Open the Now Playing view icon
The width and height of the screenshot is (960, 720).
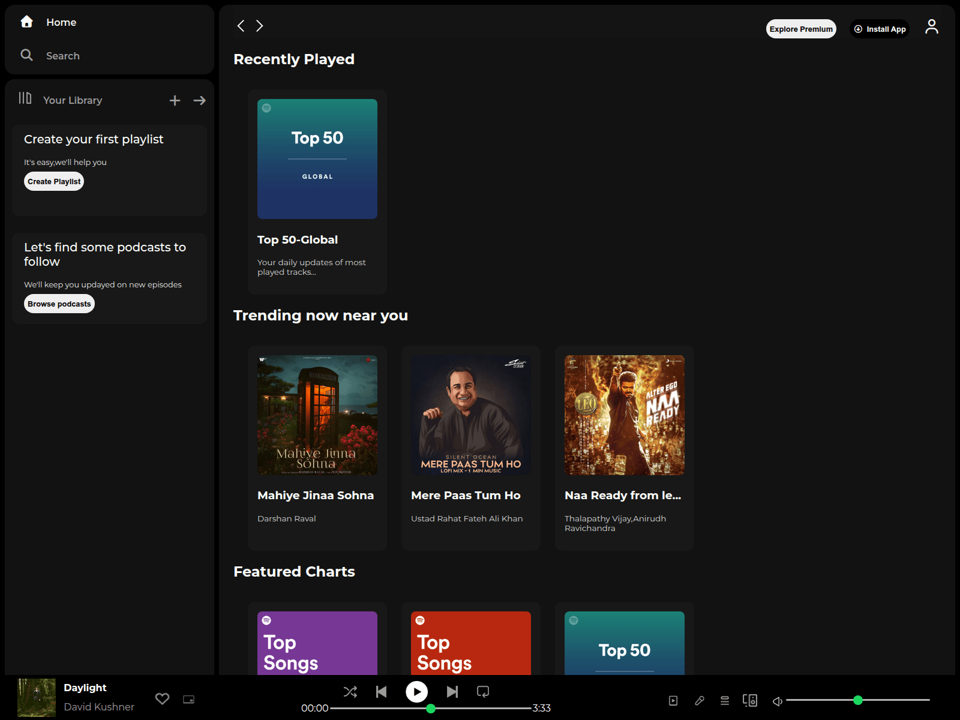[673, 701]
